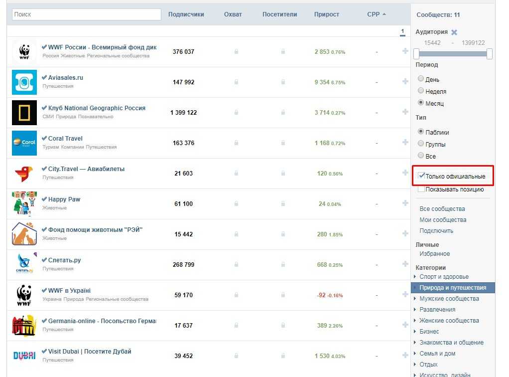Click the National Geographic yellow frame logo
The width and height of the screenshot is (509, 377).
click(x=24, y=113)
